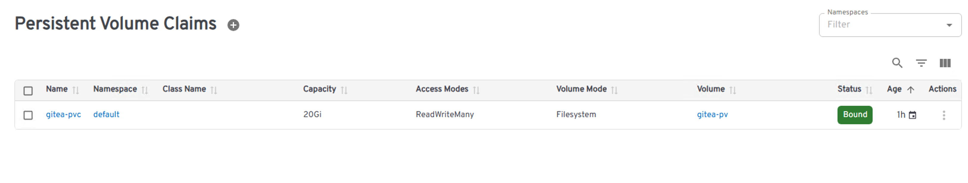
Task: Open the gitea-pvc claim link
Action: (63, 114)
